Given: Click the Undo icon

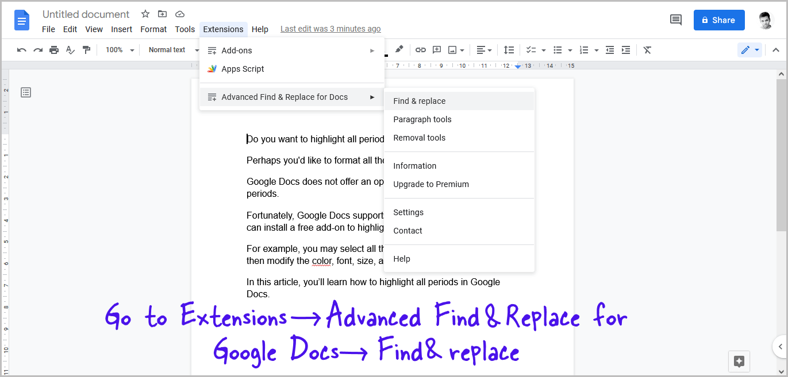Looking at the screenshot, I should point(21,50).
